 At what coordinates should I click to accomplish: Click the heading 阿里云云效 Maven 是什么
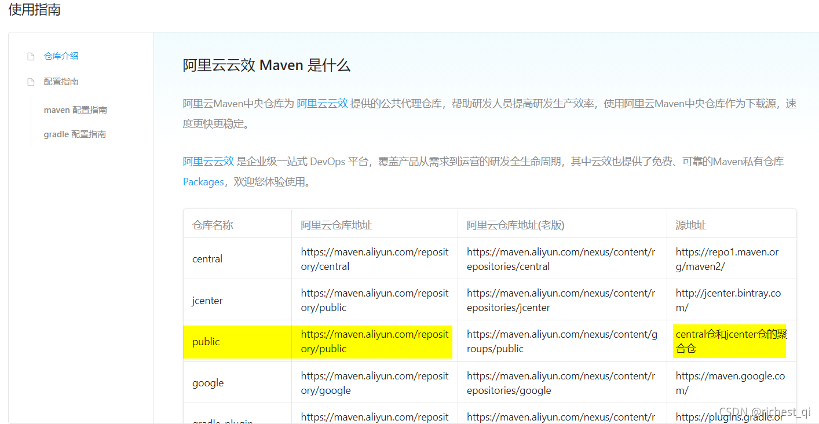pos(267,65)
